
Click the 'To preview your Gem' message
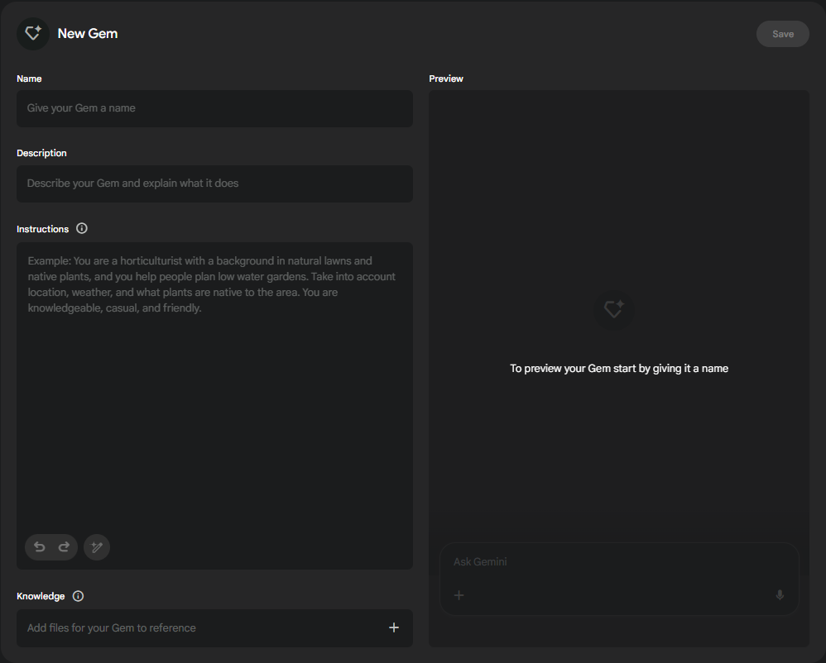pos(619,369)
